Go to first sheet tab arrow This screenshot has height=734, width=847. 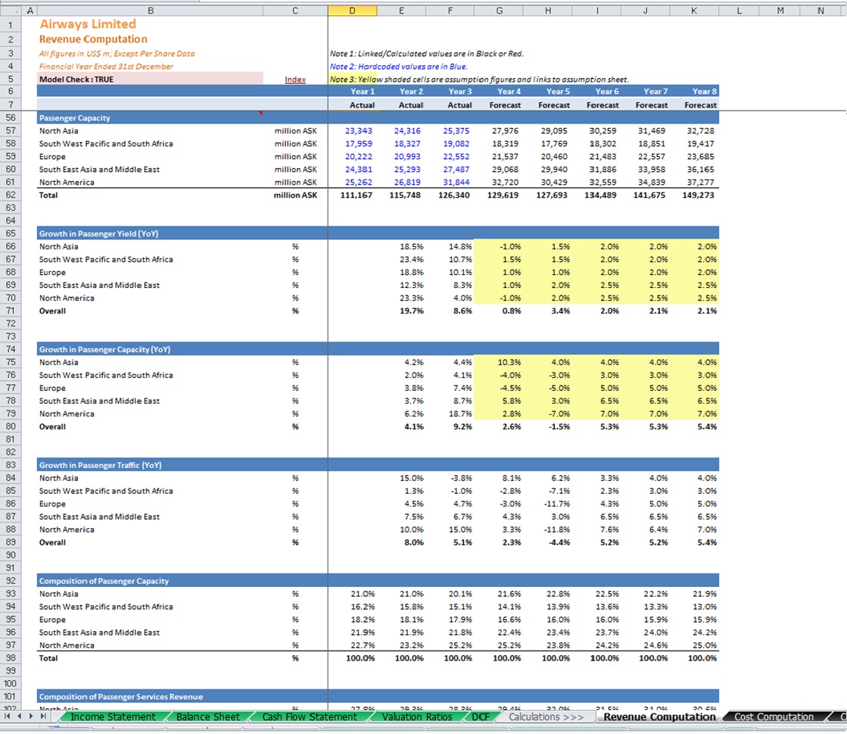click(8, 716)
